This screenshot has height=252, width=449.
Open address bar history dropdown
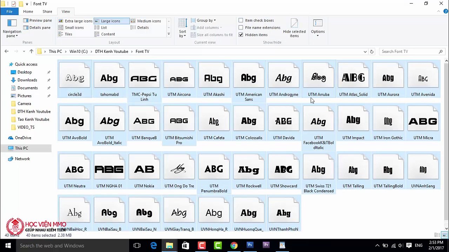[365, 51]
